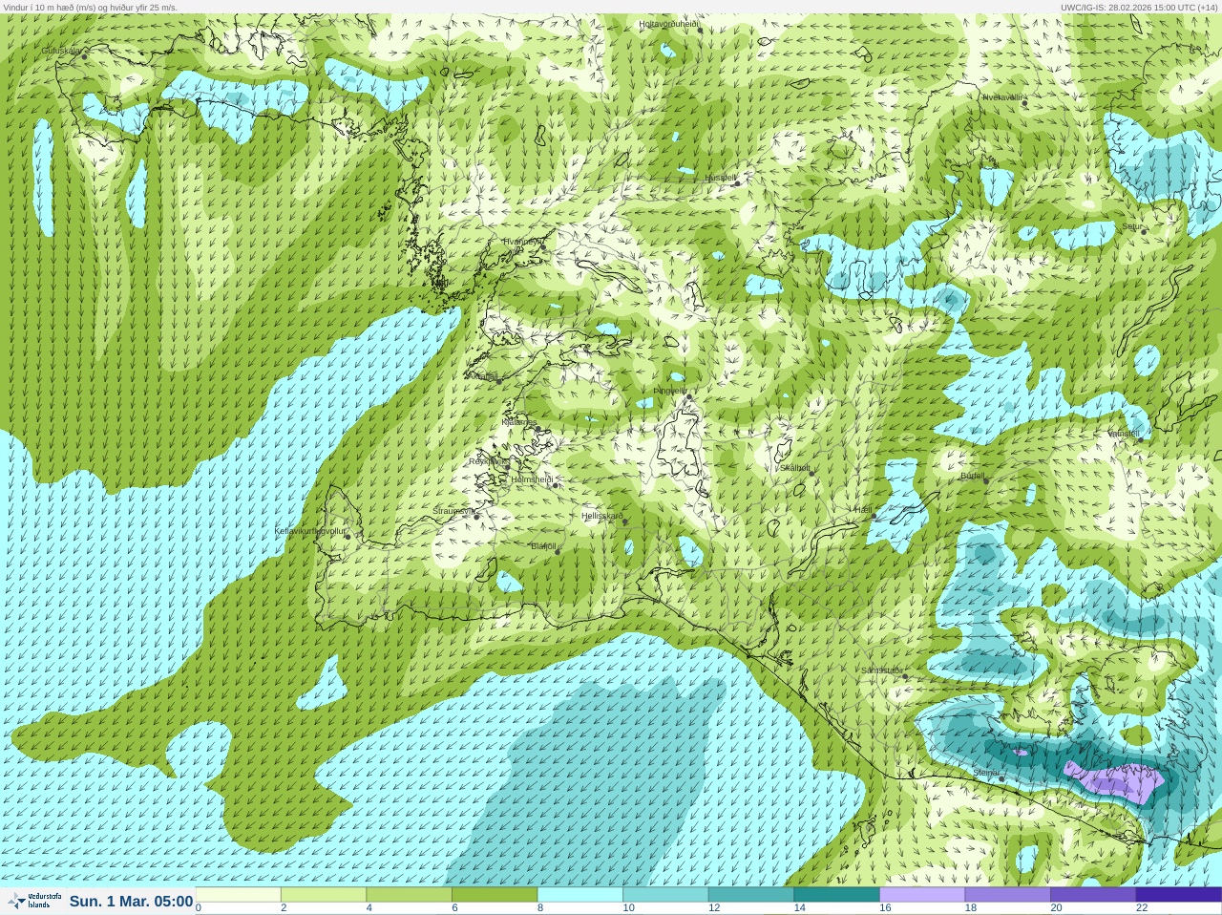This screenshot has height=915, width=1222.
Task: Click the Veðurstofa Íslands logo
Action: [x=33, y=901]
